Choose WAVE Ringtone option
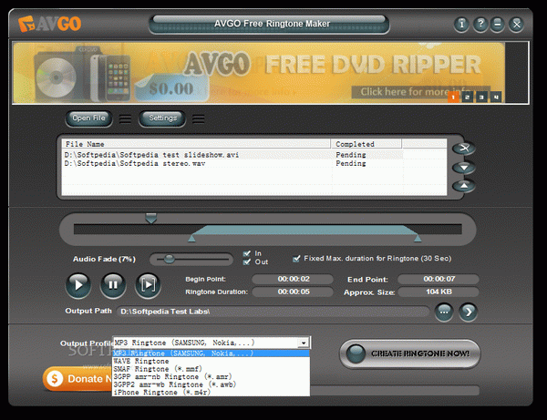This screenshot has height=420, width=547. (x=212, y=362)
